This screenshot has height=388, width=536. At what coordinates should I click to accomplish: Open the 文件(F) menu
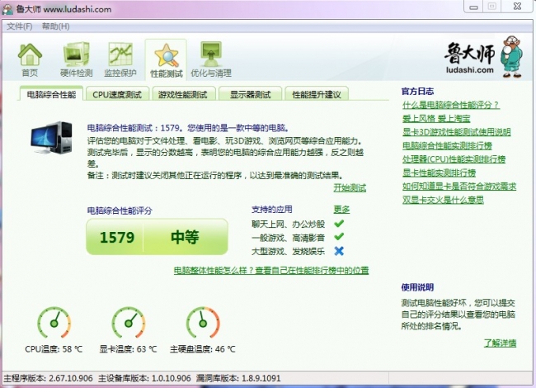pyautogui.click(x=20, y=26)
